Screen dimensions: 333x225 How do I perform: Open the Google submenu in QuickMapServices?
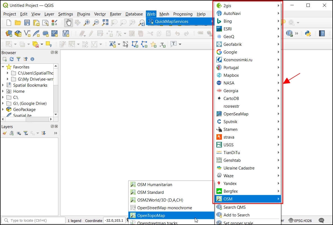(248, 52)
